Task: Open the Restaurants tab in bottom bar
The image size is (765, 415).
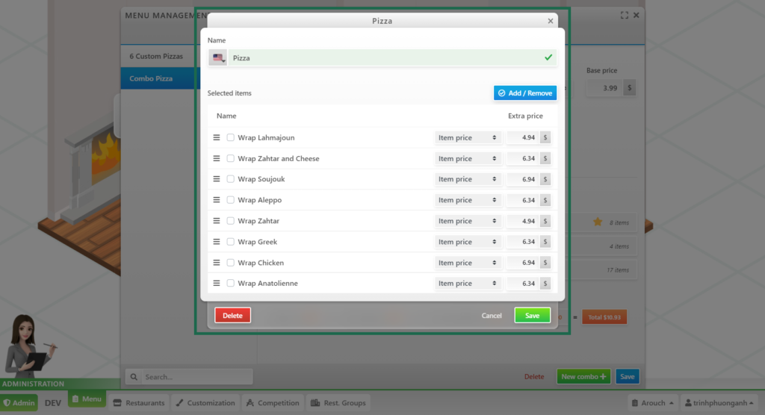Action: point(139,403)
